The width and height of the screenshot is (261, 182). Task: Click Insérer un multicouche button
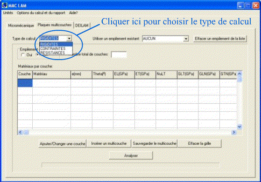pyautogui.click(x=109, y=143)
